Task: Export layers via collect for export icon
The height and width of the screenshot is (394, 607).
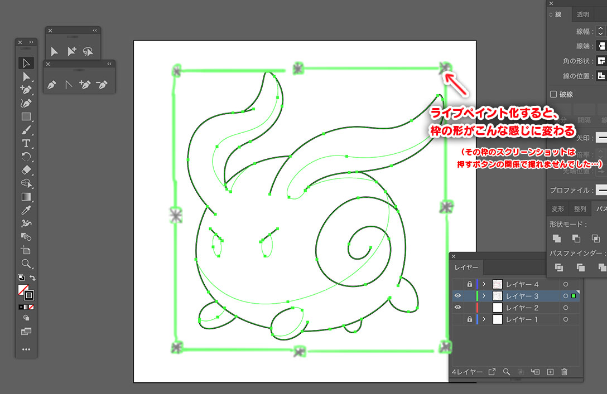Action: [492, 372]
